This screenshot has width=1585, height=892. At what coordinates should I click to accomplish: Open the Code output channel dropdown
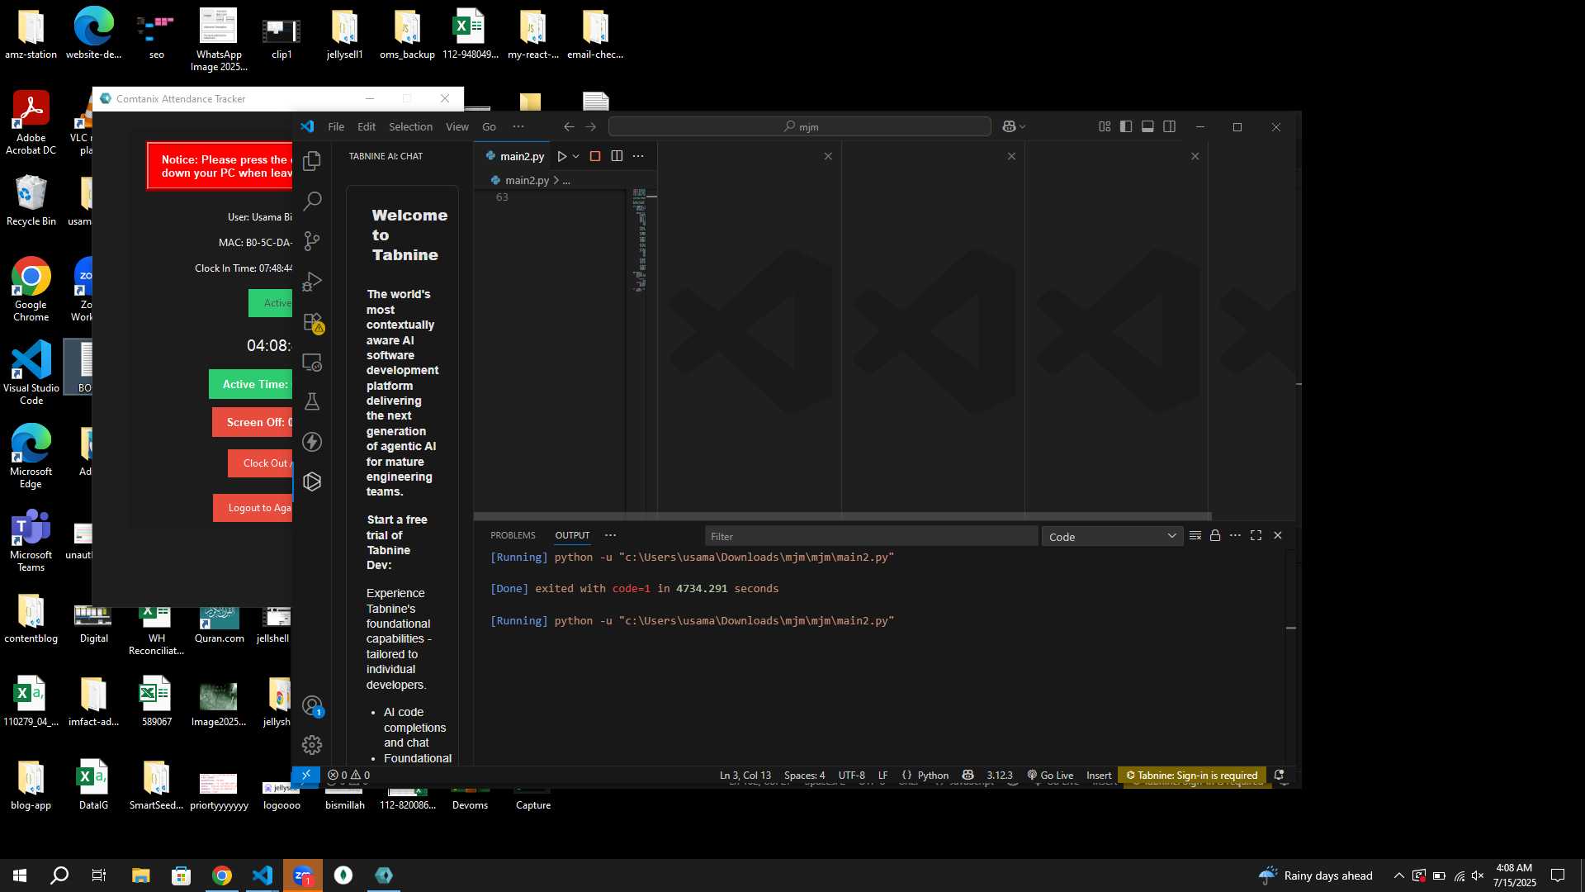[1112, 536]
